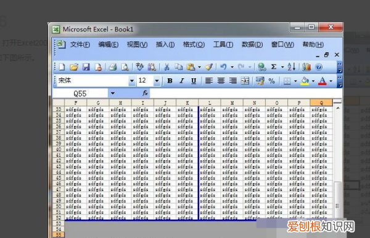Open the 工具(T) menu
This screenshot has width=370, height=238.
click(223, 44)
